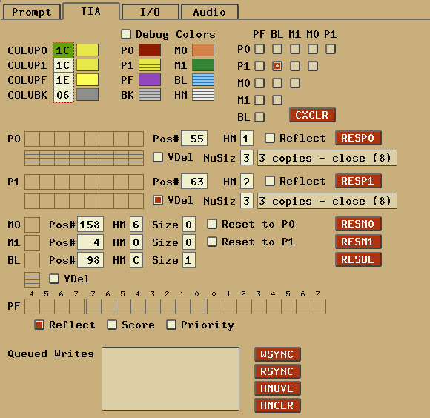The image size is (430, 418).
Task: Toggle the playfield Score checkbox
Action: click(x=112, y=325)
